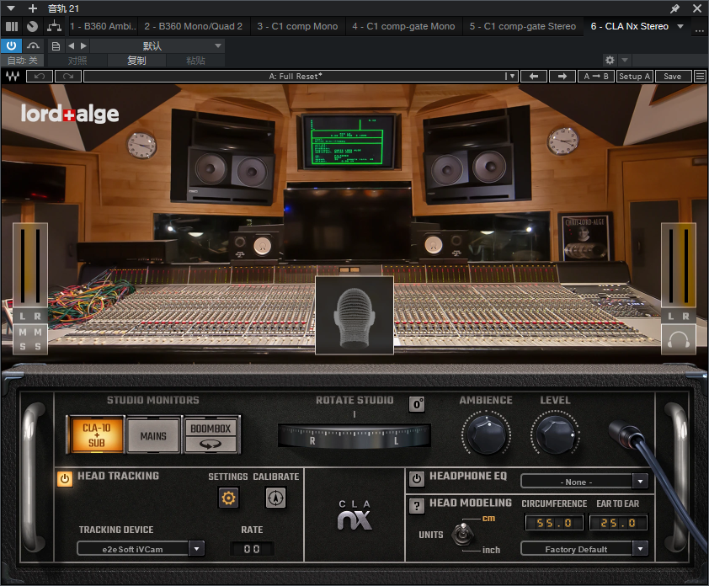Image resolution: width=709 pixels, height=586 pixels.
Task: Click the Ear to Ear value field 25.0
Action: pos(618,523)
